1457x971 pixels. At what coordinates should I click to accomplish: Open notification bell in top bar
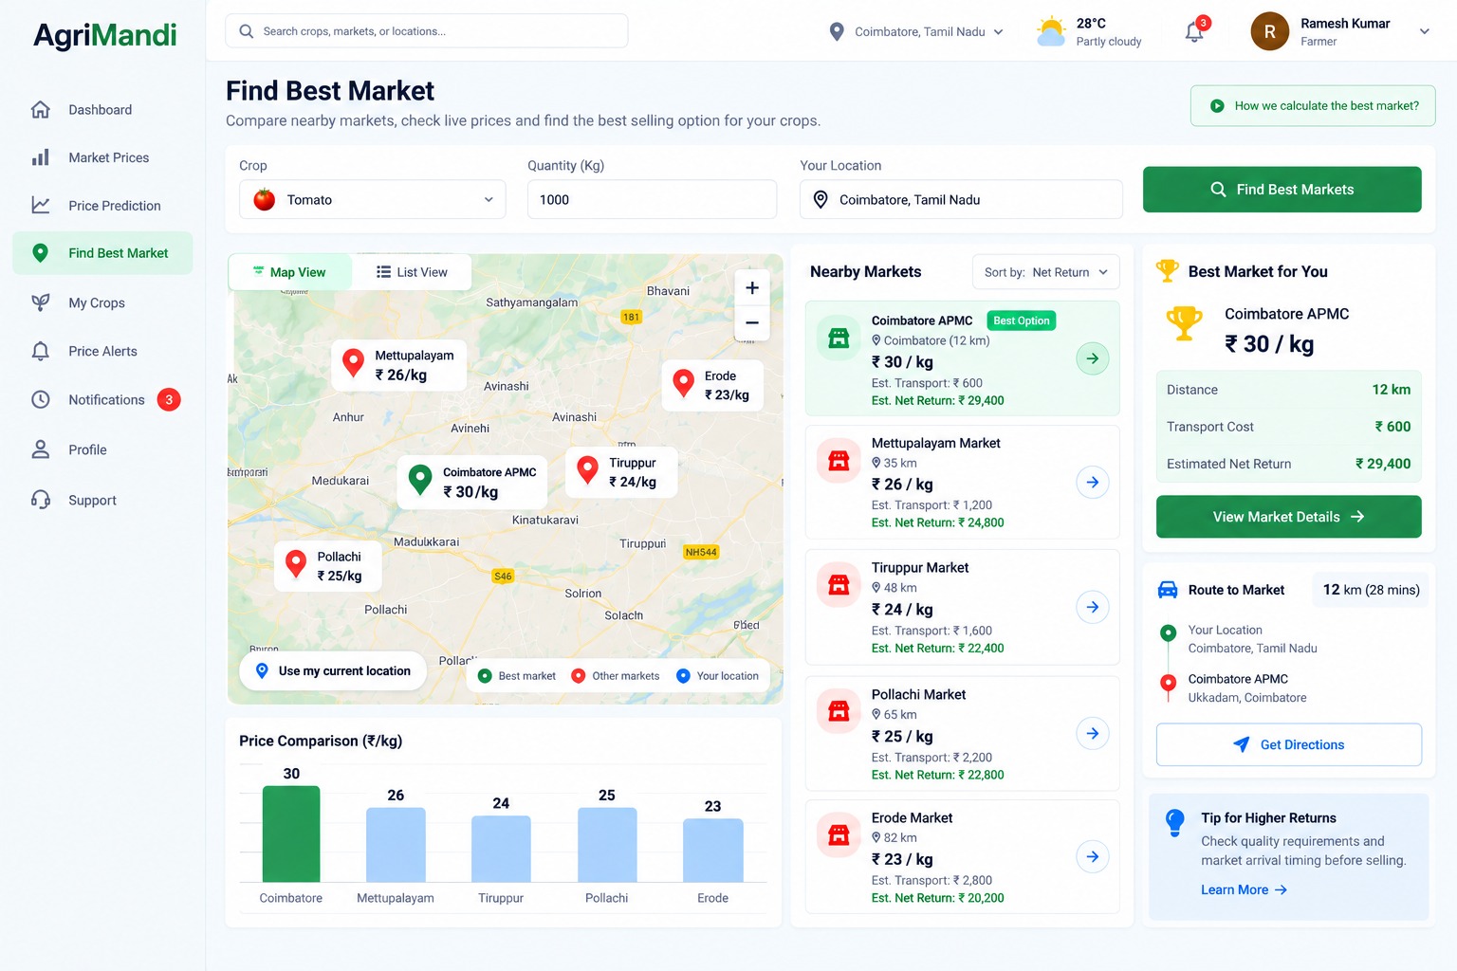pyautogui.click(x=1195, y=31)
